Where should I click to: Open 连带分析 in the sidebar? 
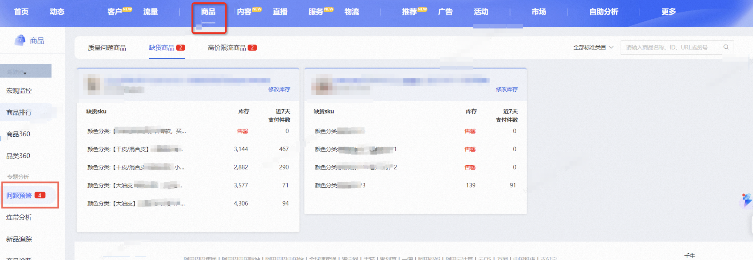tap(19, 217)
